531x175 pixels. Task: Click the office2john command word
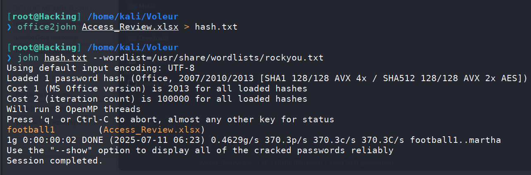point(47,27)
